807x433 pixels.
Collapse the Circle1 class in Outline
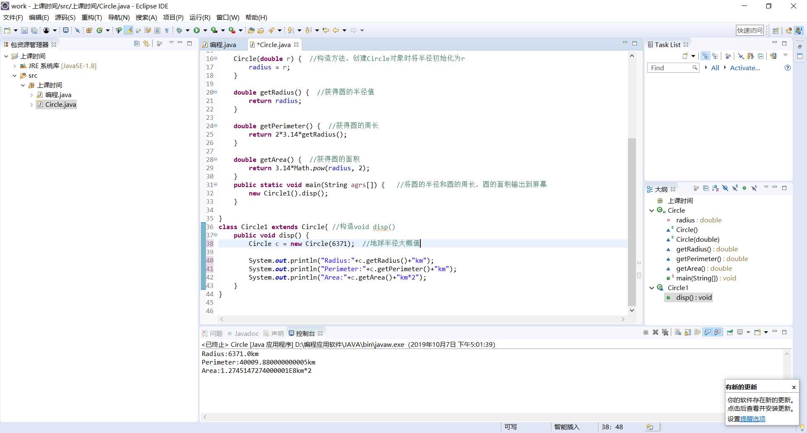pyautogui.click(x=652, y=288)
